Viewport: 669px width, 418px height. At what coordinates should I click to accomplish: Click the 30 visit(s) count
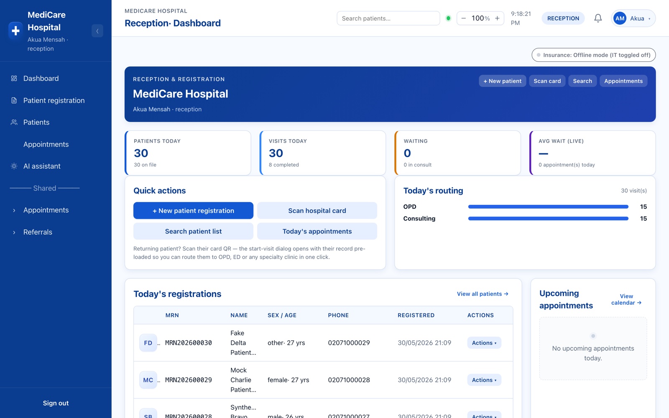[x=634, y=191]
